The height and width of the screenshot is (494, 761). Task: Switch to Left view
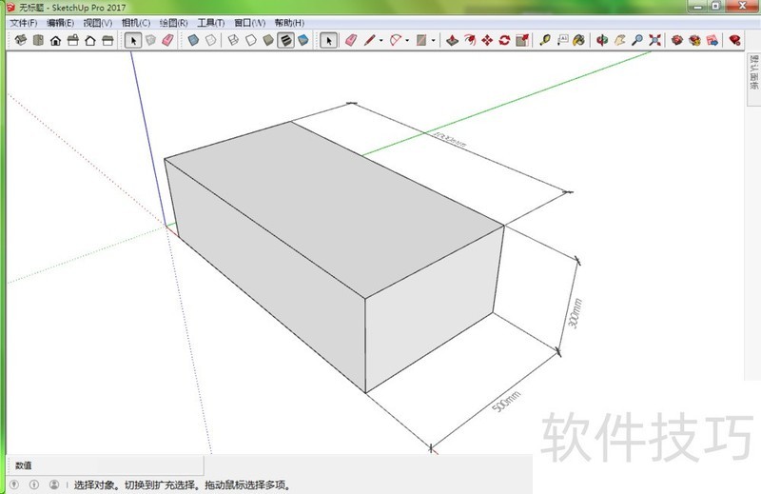(107, 40)
